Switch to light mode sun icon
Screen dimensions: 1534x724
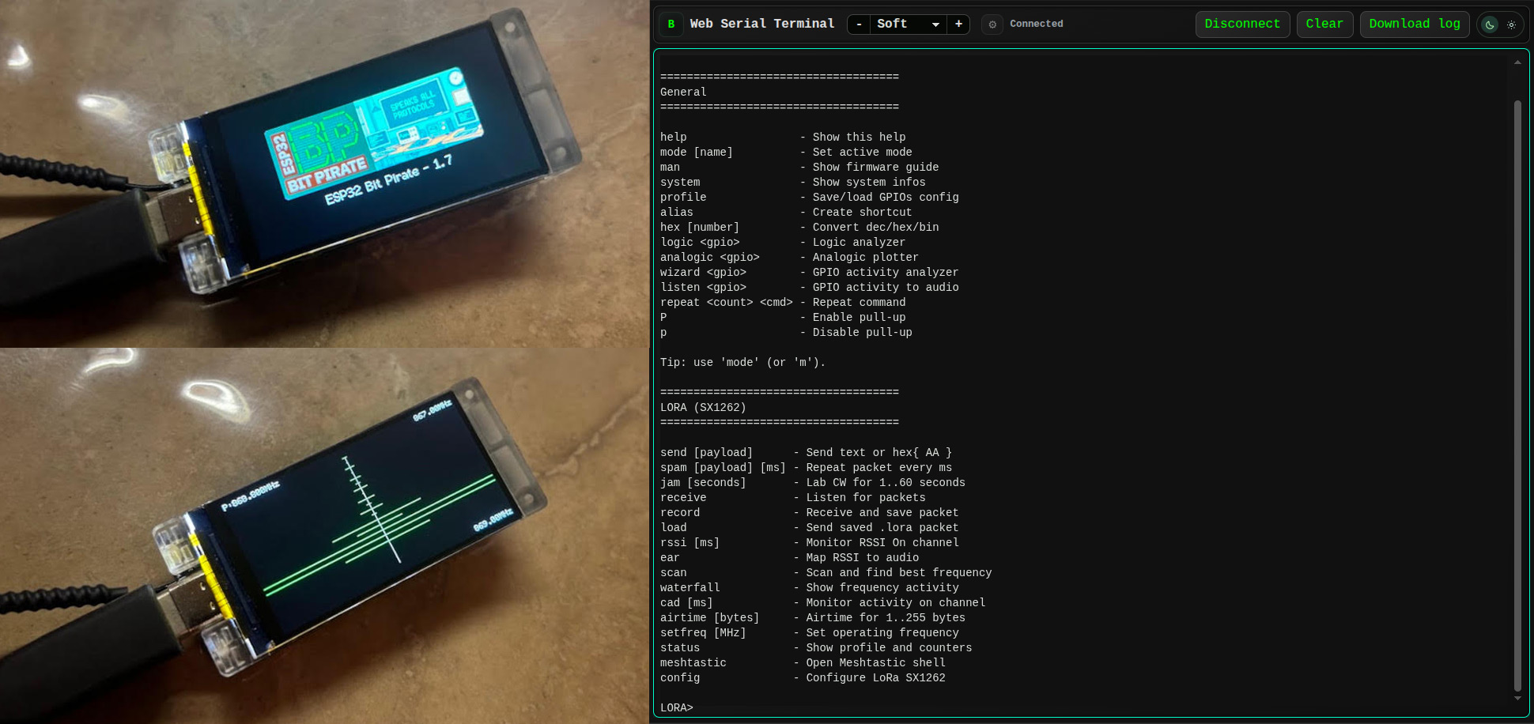pyautogui.click(x=1511, y=25)
